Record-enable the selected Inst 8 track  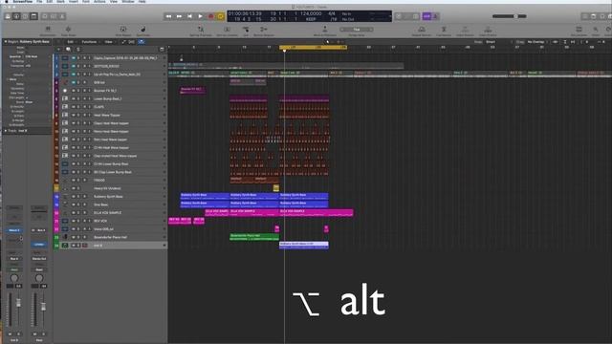[85, 246]
